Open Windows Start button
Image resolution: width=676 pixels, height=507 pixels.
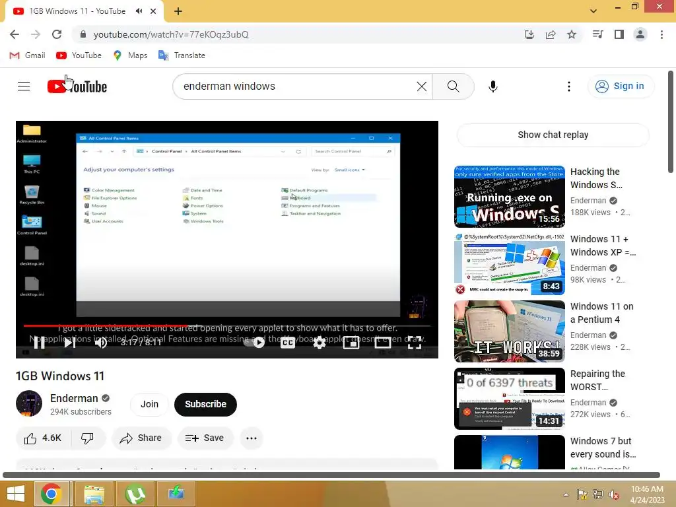(x=16, y=494)
